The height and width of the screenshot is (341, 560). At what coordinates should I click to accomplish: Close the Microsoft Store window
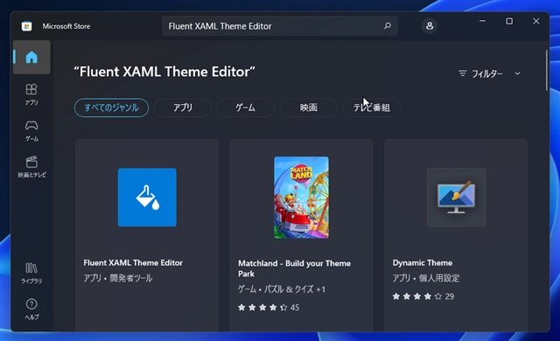point(536,21)
